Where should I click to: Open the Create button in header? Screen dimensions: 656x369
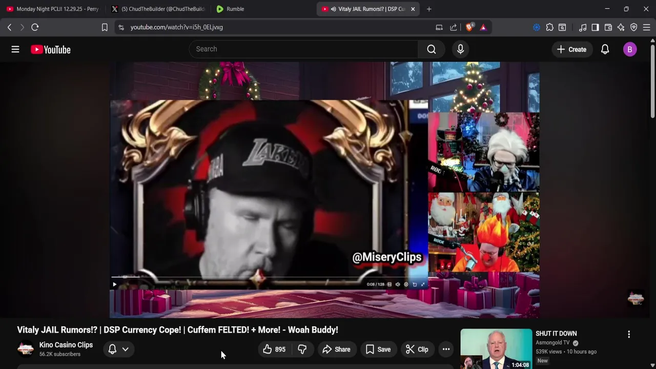coord(571,49)
